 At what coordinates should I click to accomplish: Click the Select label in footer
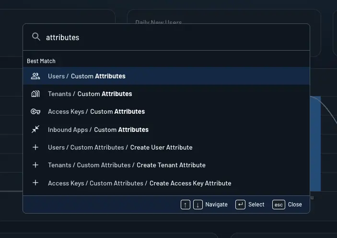(256, 205)
